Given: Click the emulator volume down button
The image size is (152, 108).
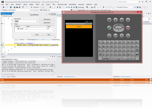Looking at the screenshot, I should point(115,20).
